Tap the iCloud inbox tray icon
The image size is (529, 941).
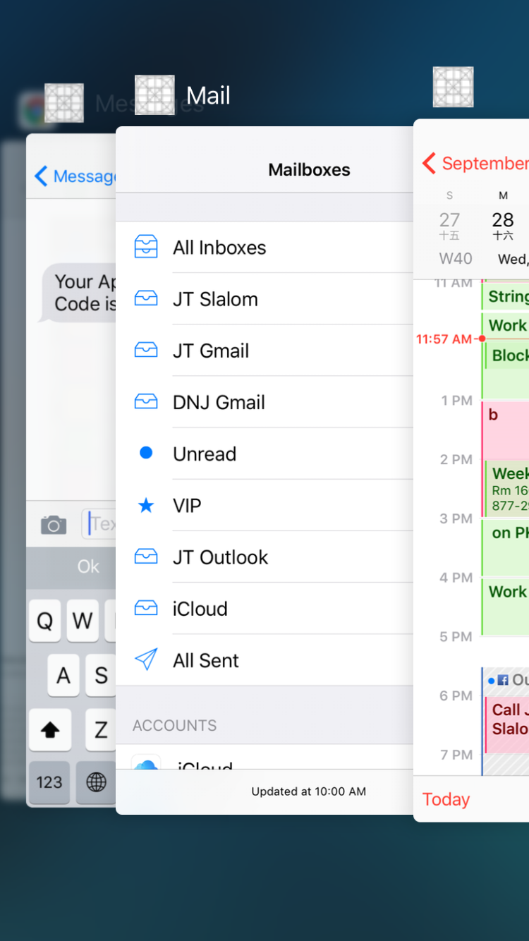coord(146,607)
